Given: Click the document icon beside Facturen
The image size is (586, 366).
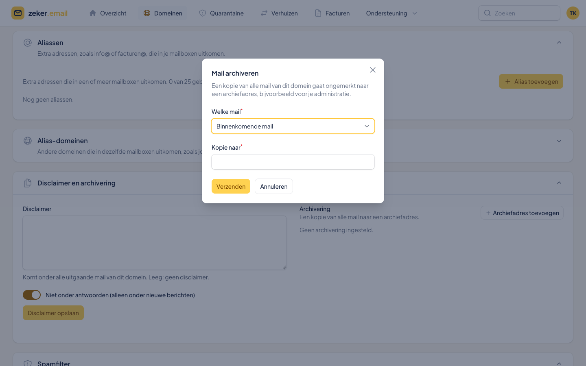Looking at the screenshot, I should pyautogui.click(x=318, y=13).
